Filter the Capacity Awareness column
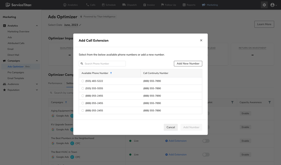 coord(269,102)
